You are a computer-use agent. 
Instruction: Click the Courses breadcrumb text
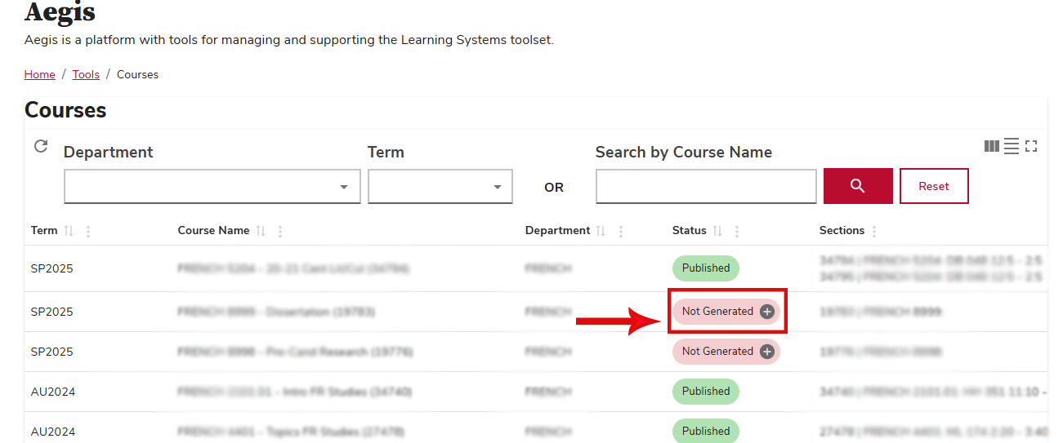pos(137,74)
